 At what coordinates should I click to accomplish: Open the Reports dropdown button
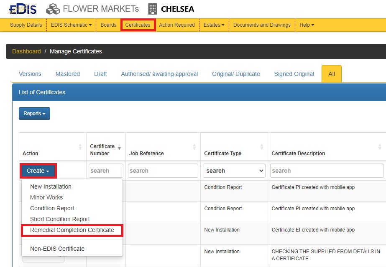coord(34,113)
